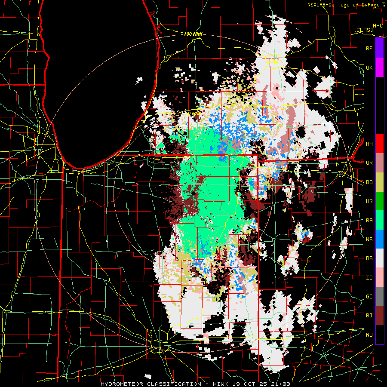Click the white DS legend swatch

click(x=380, y=258)
